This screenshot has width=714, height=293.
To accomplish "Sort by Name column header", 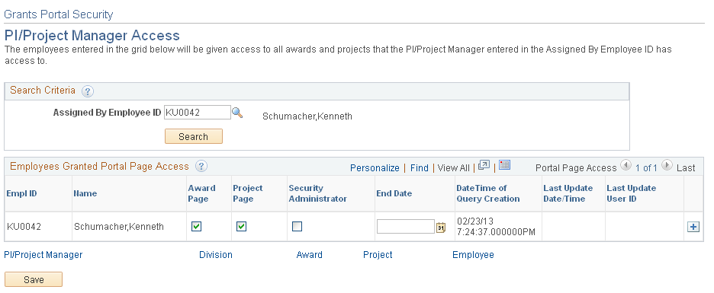I will (x=85, y=193).
